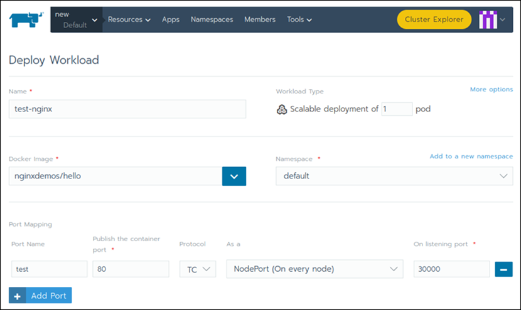Open the Members page
The image size is (521, 310).
click(x=259, y=19)
